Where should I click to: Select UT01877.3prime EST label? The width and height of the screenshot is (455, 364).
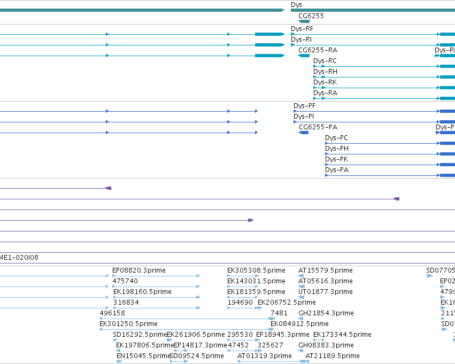pyautogui.click(x=326, y=292)
